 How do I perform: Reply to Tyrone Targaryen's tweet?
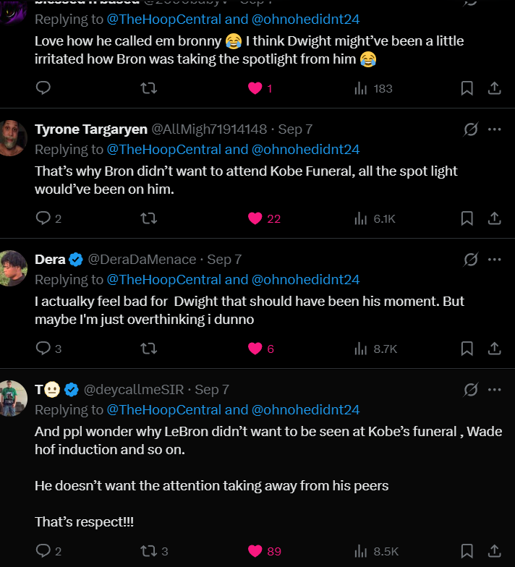pos(43,218)
